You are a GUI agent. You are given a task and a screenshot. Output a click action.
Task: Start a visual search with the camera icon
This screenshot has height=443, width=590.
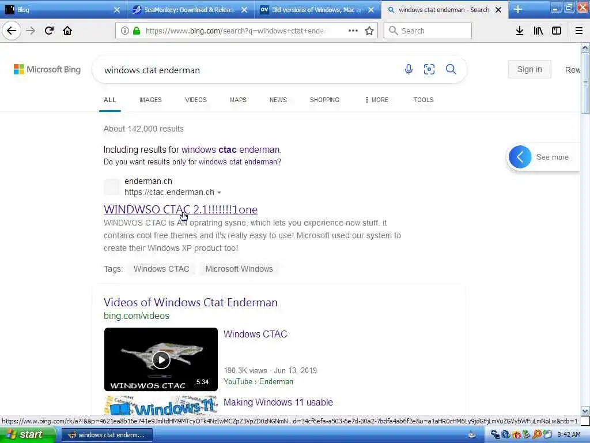pos(429,69)
